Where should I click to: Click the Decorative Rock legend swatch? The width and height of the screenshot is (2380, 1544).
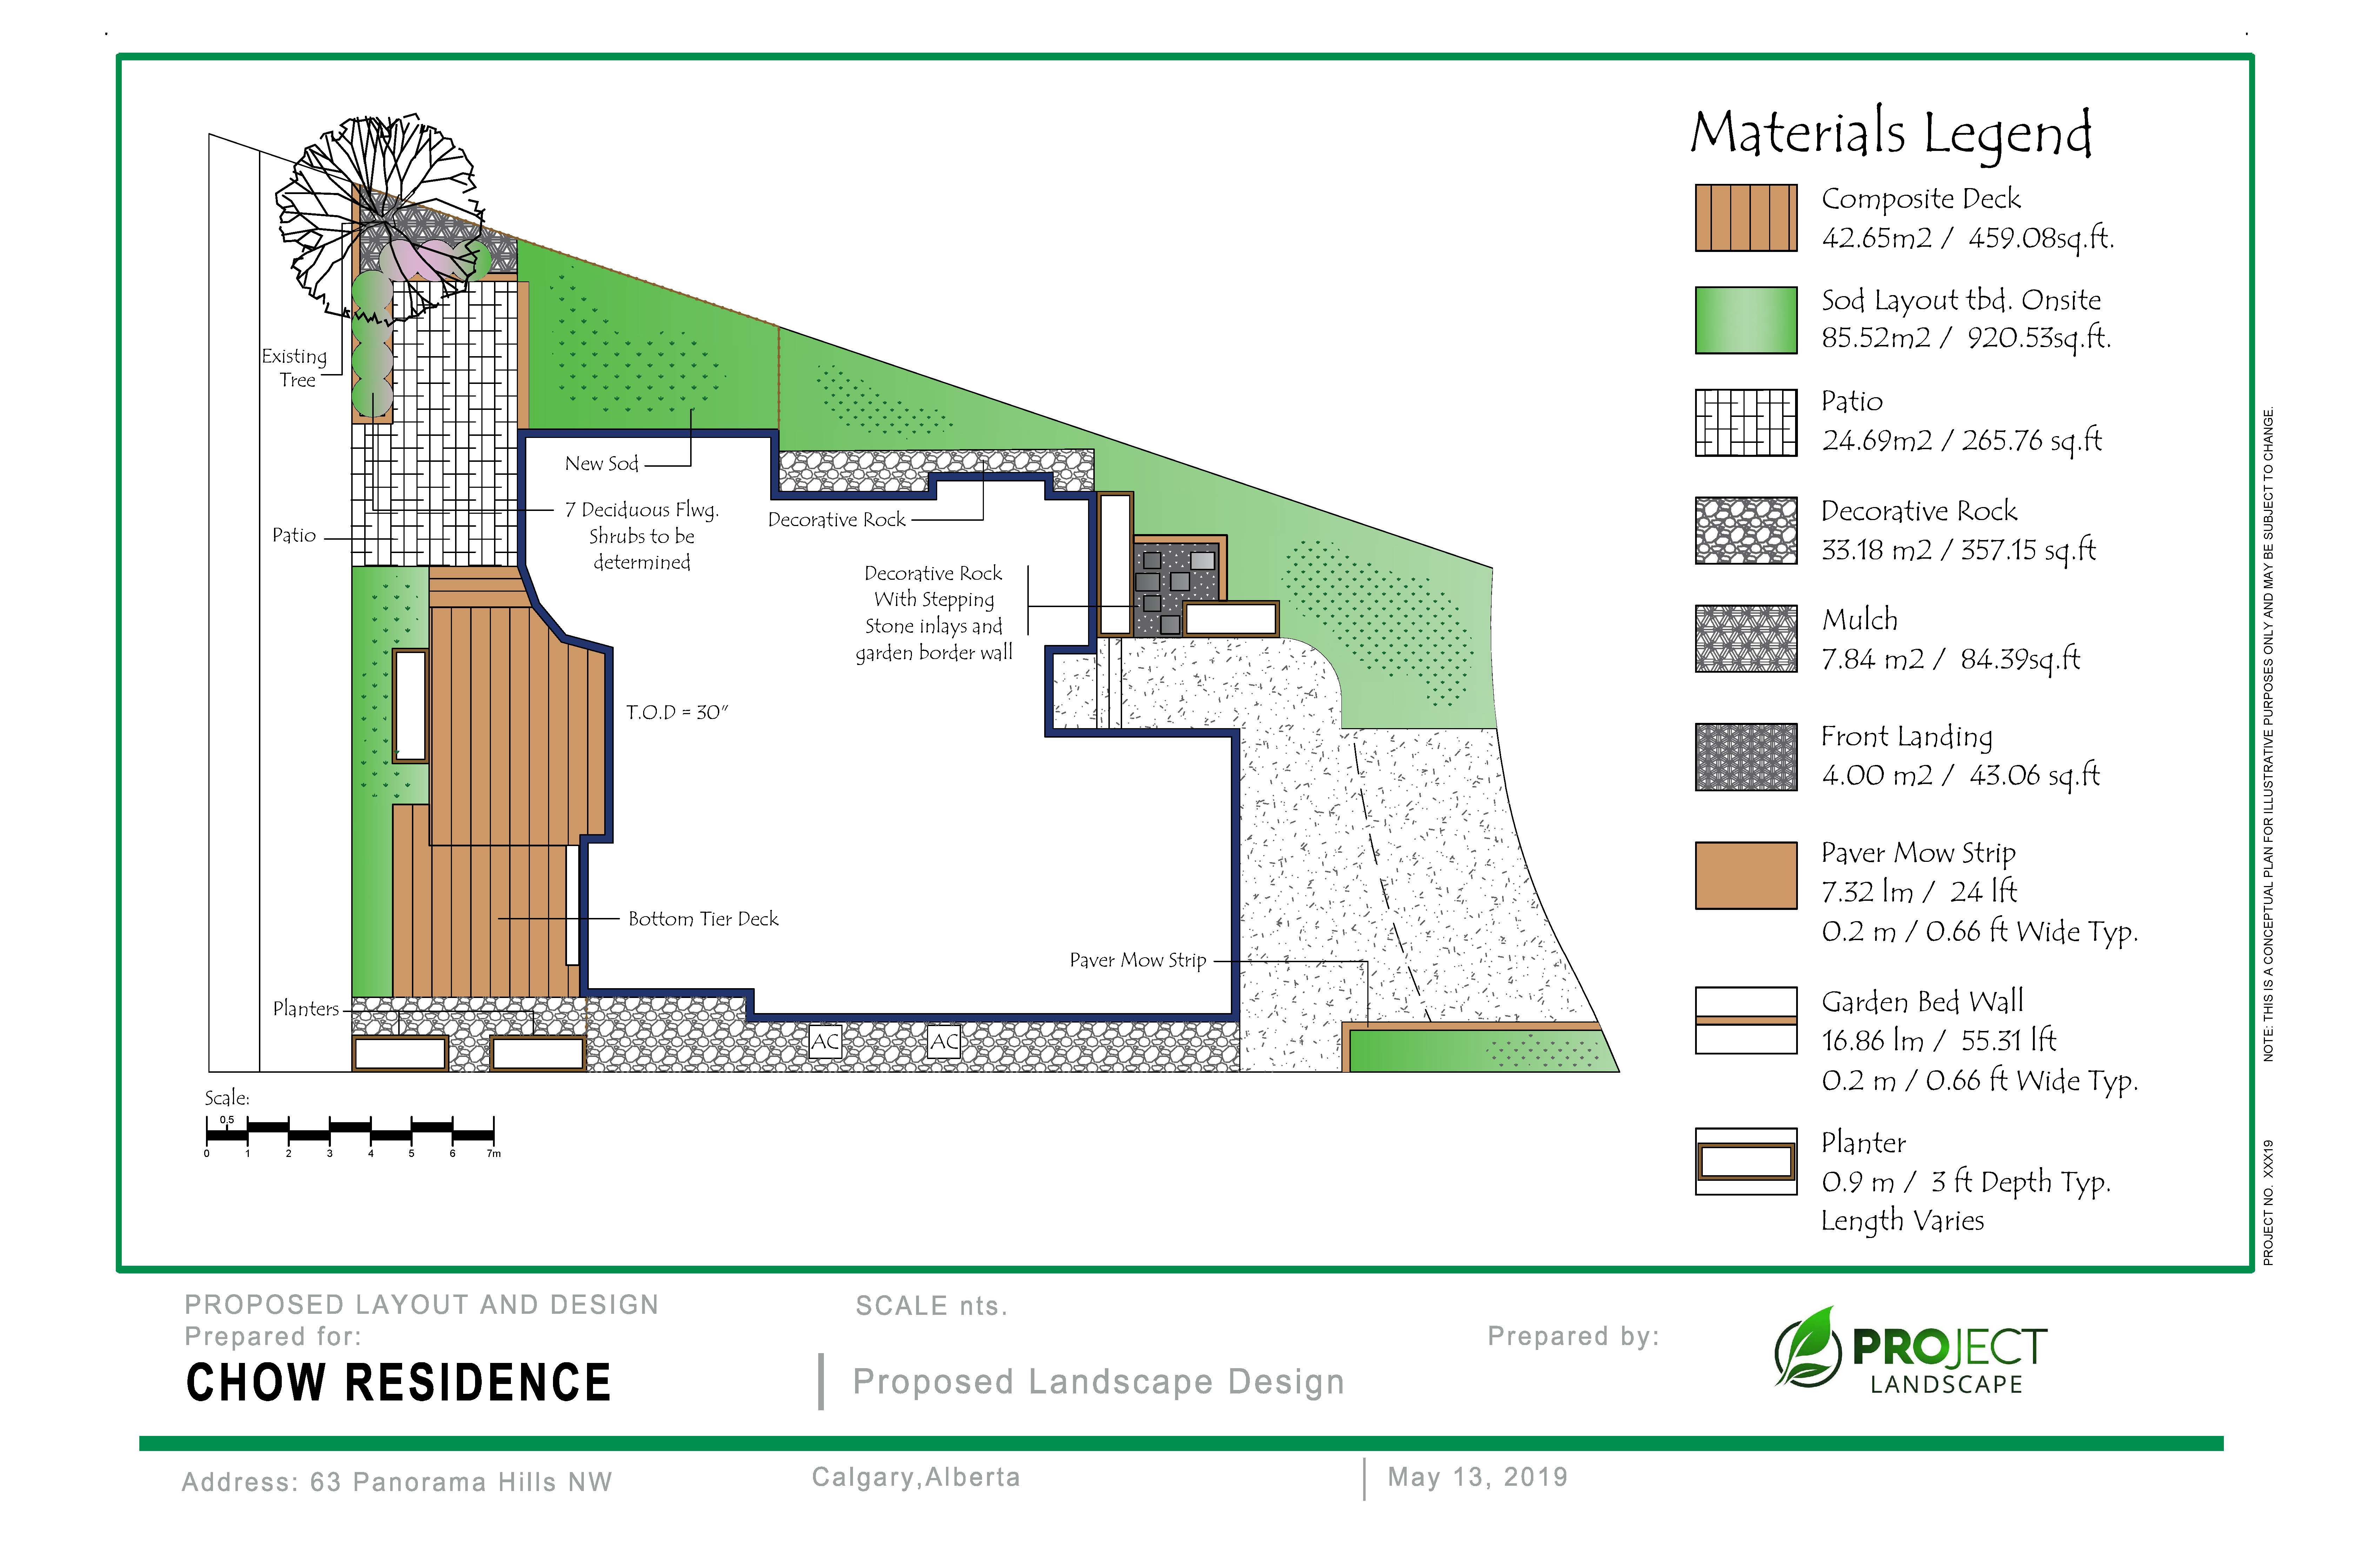click(x=1746, y=531)
